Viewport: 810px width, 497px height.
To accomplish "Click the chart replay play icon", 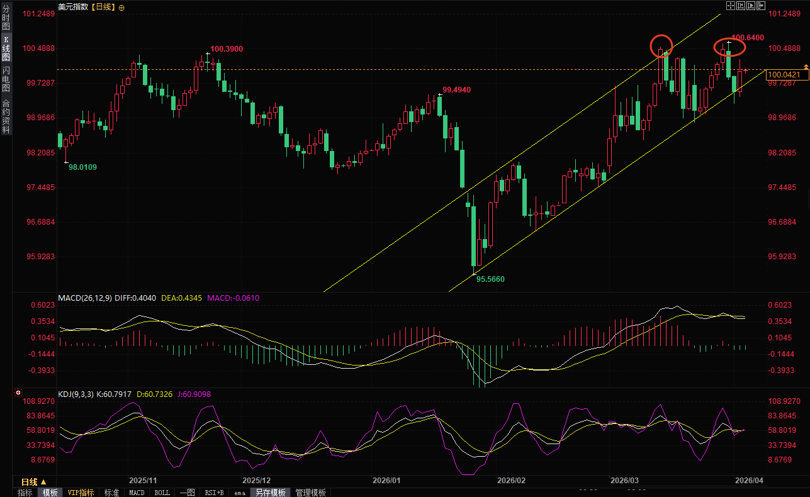I will (x=751, y=6).
